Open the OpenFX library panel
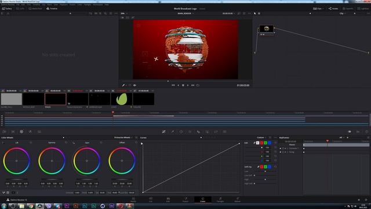The width and height of the screenshot is (371, 209). tap(348, 9)
